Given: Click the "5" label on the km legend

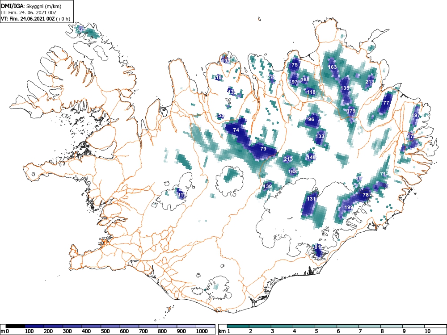Looking at the screenshot, I should coord(316,331).
